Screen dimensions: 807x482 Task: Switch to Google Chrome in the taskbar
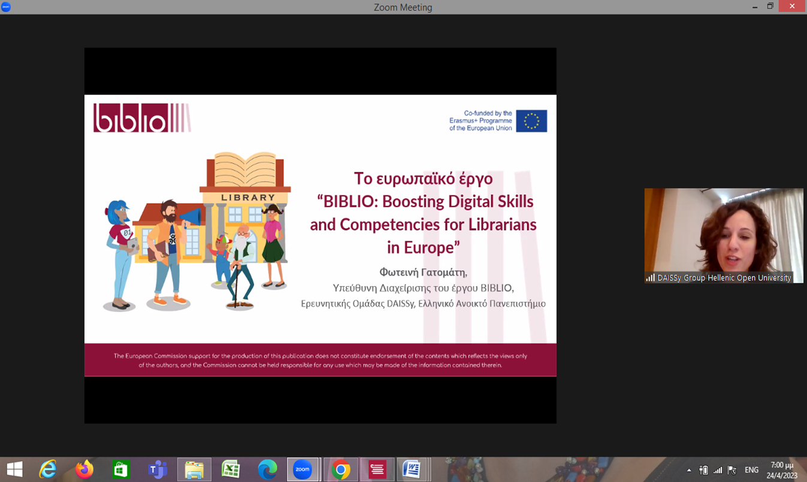coord(341,469)
